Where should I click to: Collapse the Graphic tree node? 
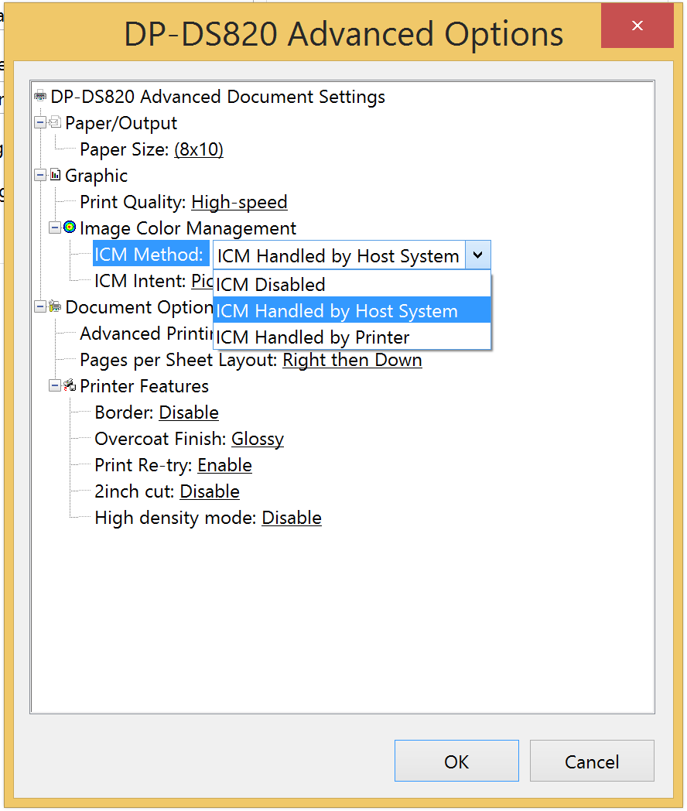pos(39,176)
